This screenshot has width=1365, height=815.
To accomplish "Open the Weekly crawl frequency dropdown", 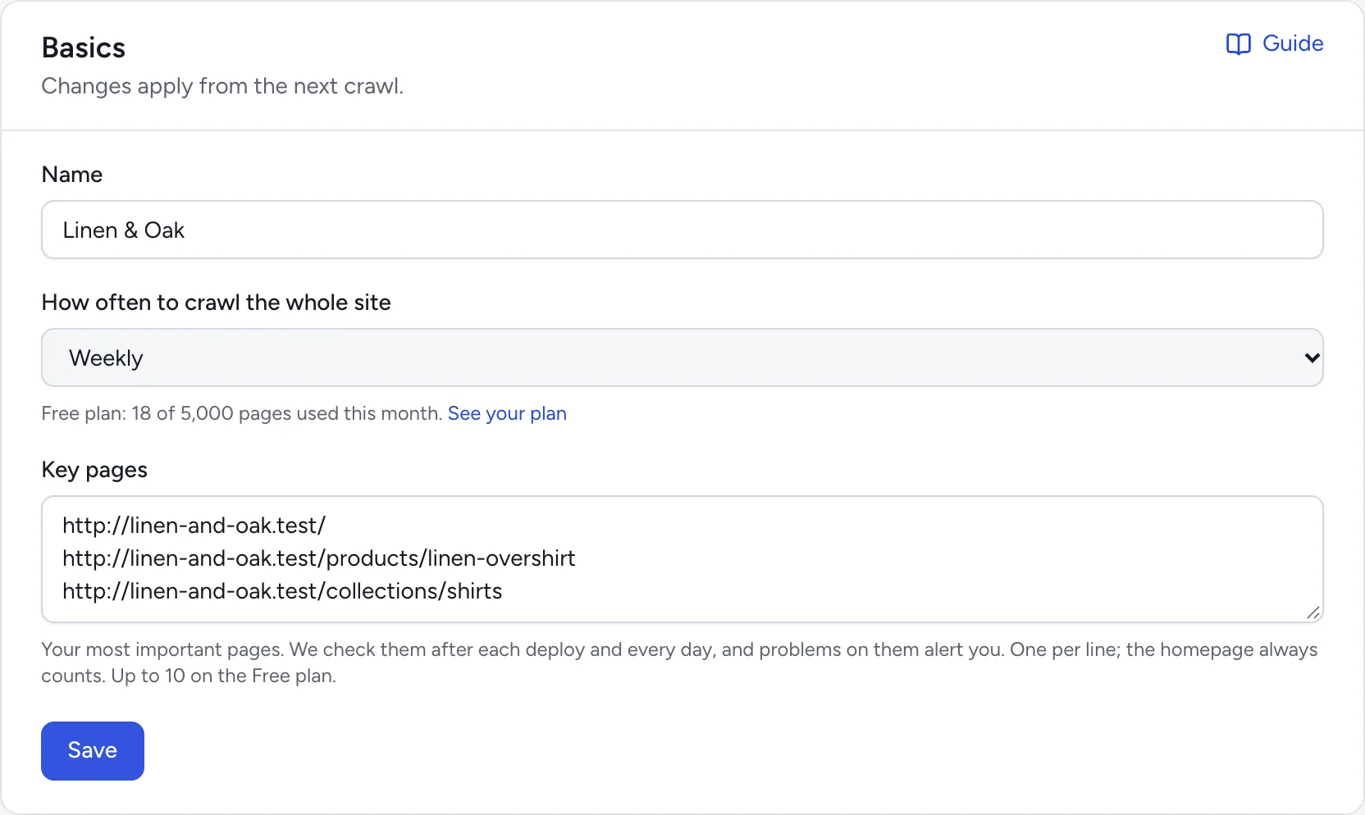I will 682,357.
